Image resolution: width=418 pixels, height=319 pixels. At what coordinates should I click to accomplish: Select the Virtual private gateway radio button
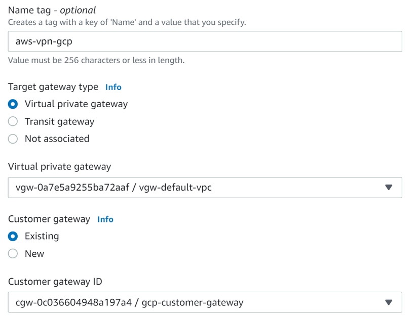(x=14, y=104)
